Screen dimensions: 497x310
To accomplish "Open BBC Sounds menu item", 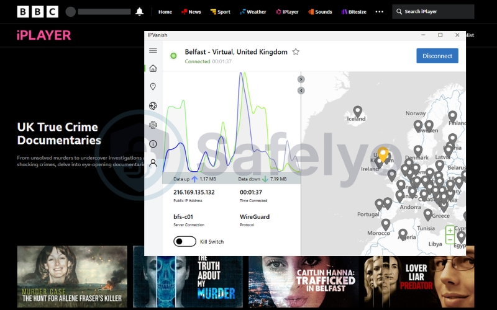I will tap(320, 12).
